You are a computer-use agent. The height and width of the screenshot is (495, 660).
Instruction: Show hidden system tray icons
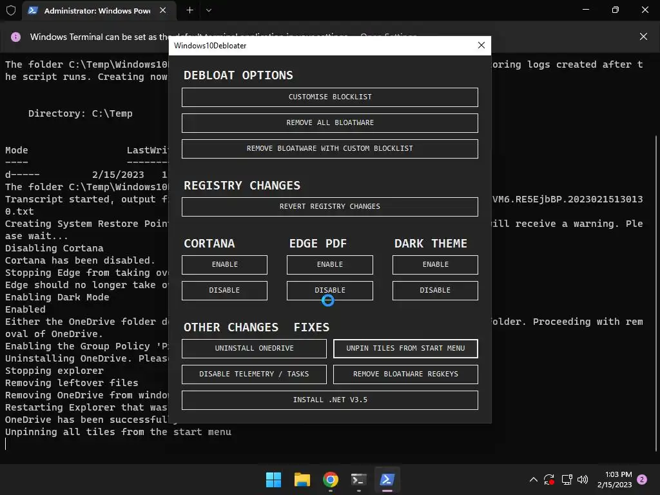pyautogui.click(x=533, y=480)
